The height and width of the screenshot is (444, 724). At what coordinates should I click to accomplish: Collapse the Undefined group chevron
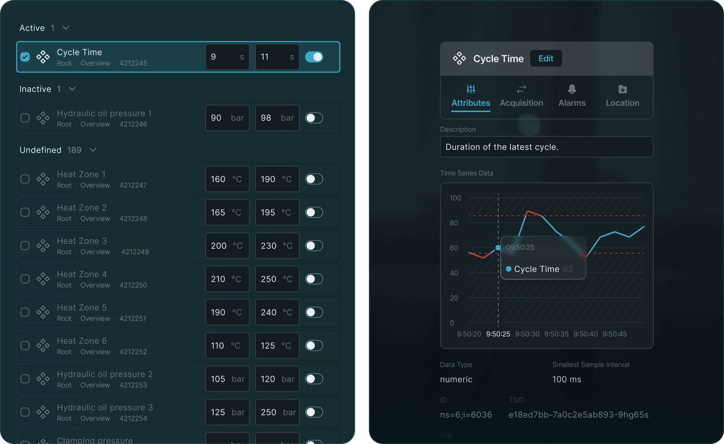pos(93,150)
